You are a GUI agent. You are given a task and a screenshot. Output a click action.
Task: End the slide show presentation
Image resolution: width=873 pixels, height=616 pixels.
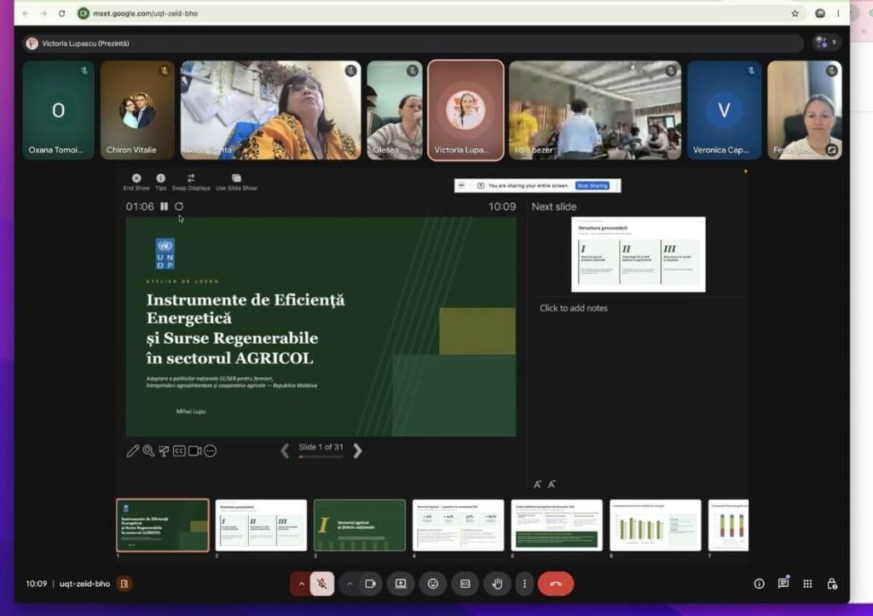[136, 182]
